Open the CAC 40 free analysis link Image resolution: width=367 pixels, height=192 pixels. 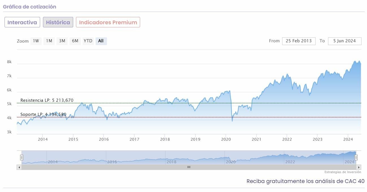305,181
